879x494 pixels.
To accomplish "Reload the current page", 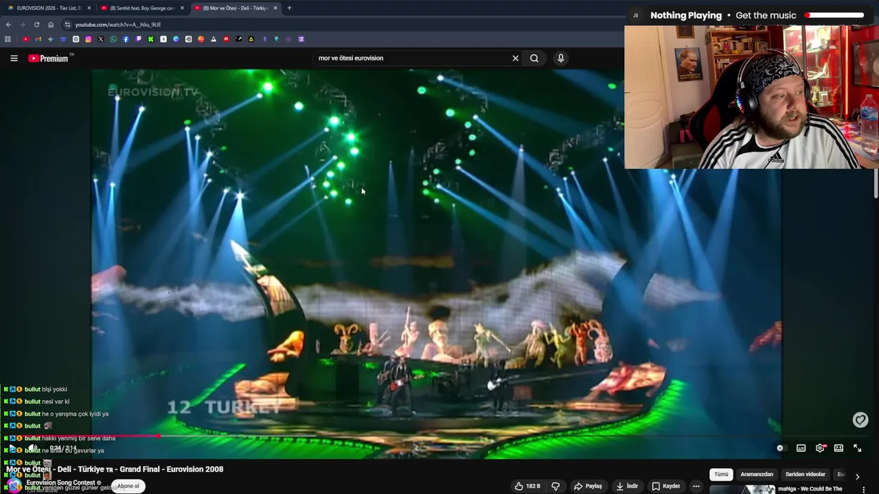I will pos(36,25).
